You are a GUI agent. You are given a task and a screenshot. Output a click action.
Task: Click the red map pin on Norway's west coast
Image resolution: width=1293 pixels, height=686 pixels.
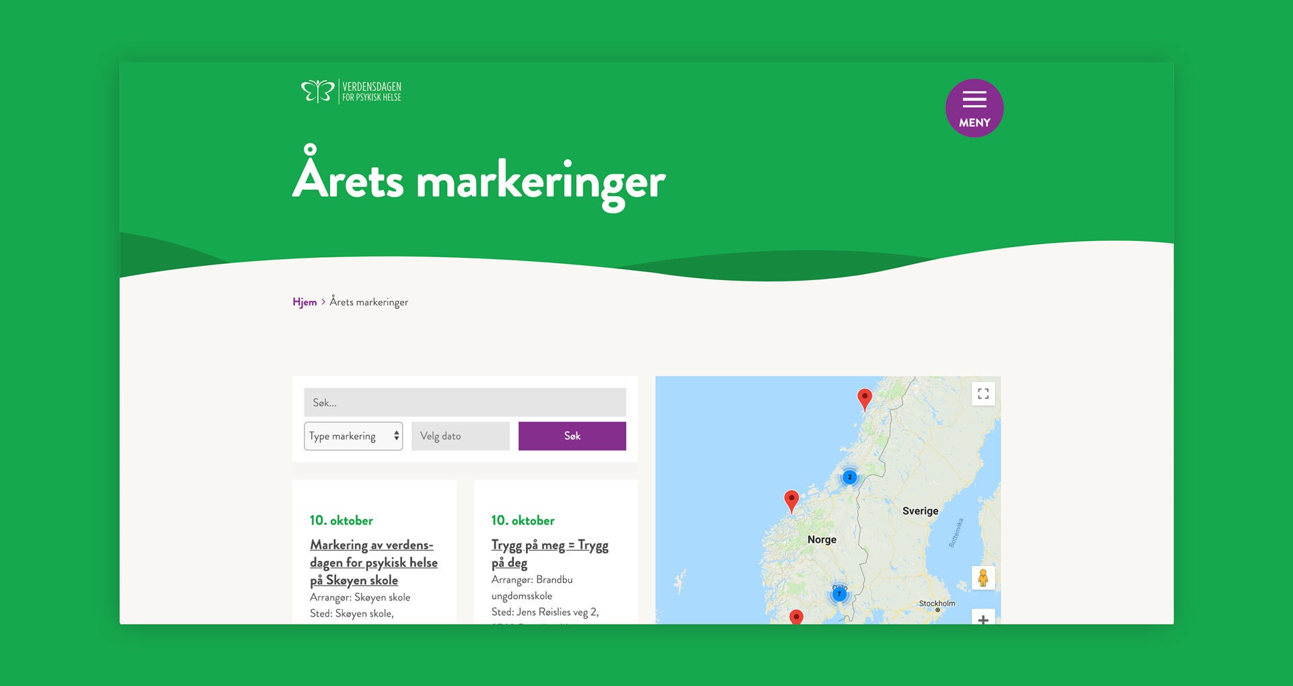pos(792,502)
